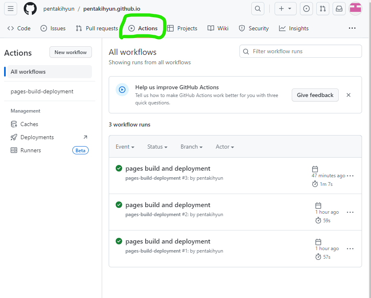
Task: Open the pull requests header icon
Action: click(x=323, y=9)
